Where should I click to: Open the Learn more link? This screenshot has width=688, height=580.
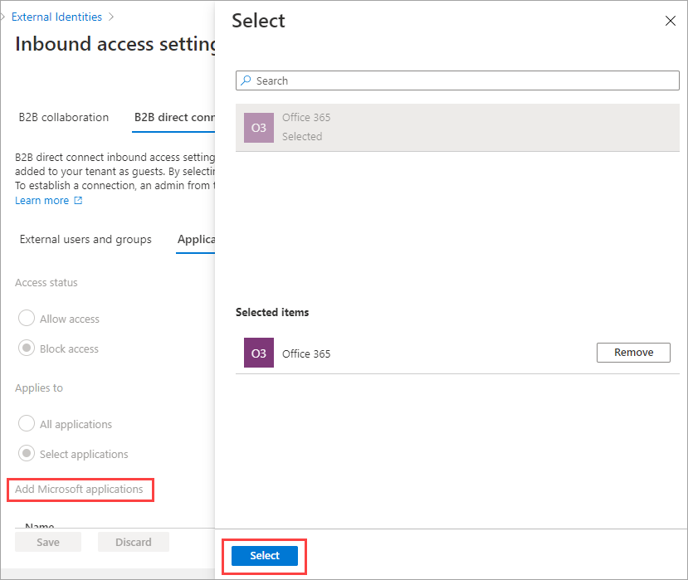[x=41, y=200]
